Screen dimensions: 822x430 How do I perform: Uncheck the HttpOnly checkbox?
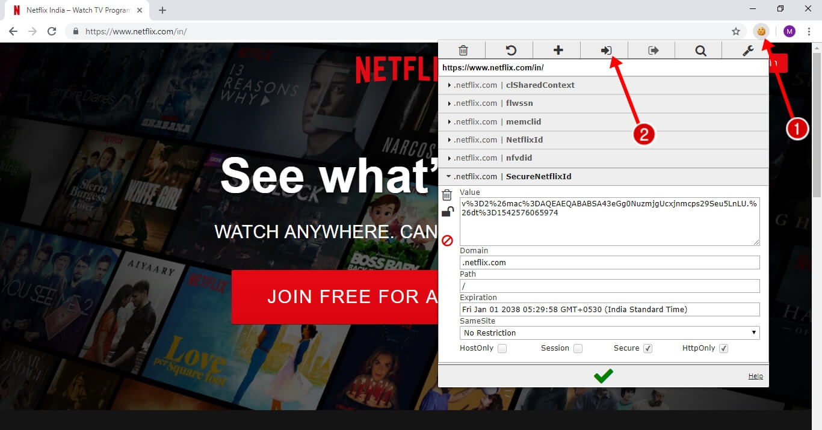pos(723,348)
